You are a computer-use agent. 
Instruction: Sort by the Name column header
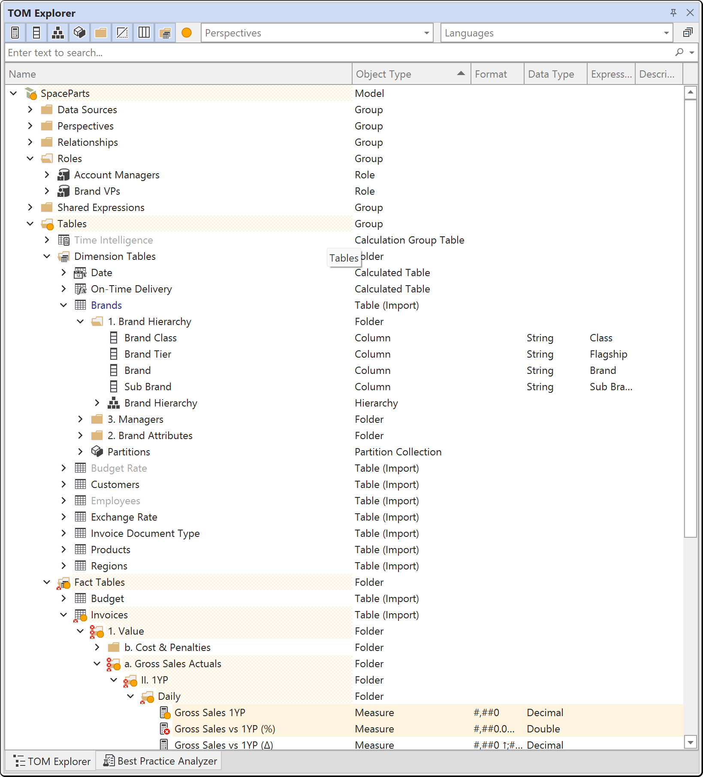tap(178, 74)
